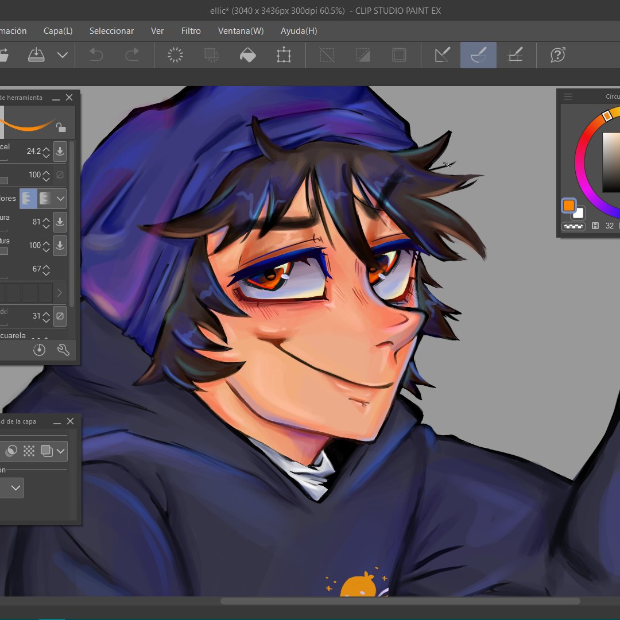This screenshot has width=620, height=620.
Task: Select the white sub color swatch
Action: (x=579, y=214)
